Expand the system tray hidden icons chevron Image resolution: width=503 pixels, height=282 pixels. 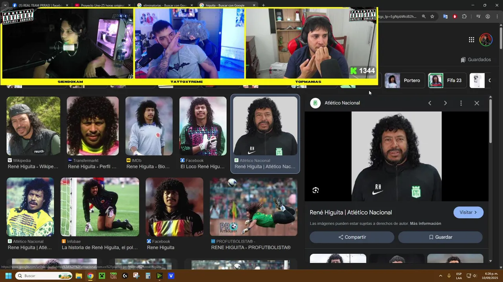click(x=441, y=276)
